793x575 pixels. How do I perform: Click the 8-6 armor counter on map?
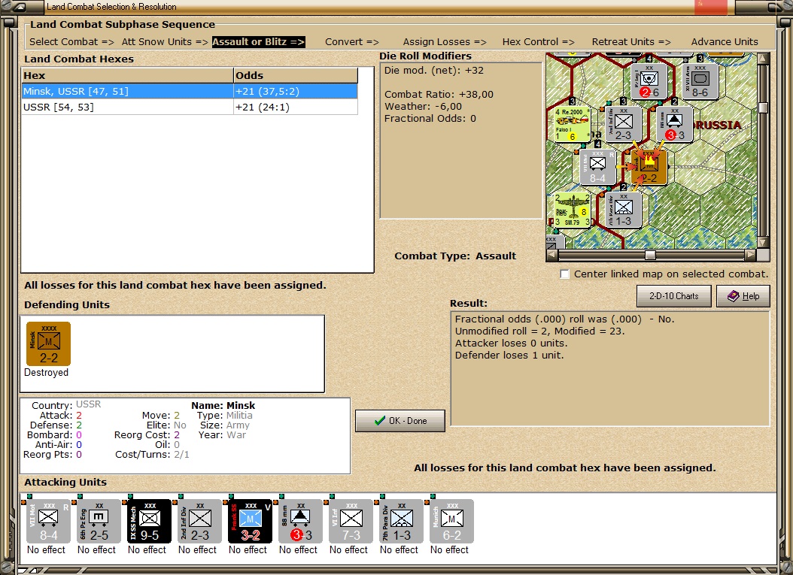[x=700, y=81]
